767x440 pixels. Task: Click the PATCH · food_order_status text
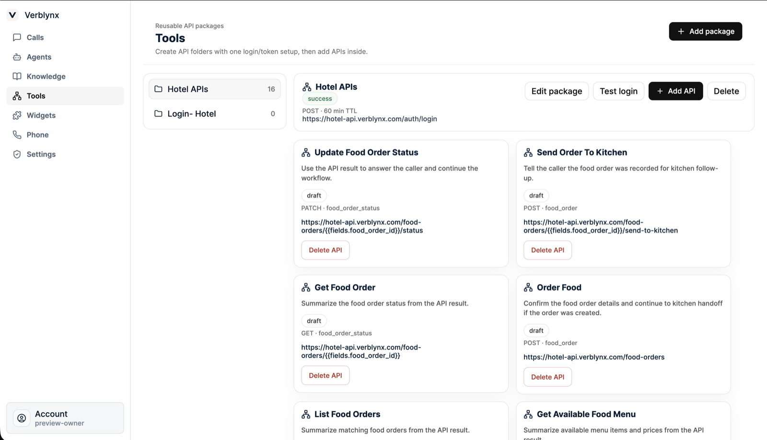340,208
